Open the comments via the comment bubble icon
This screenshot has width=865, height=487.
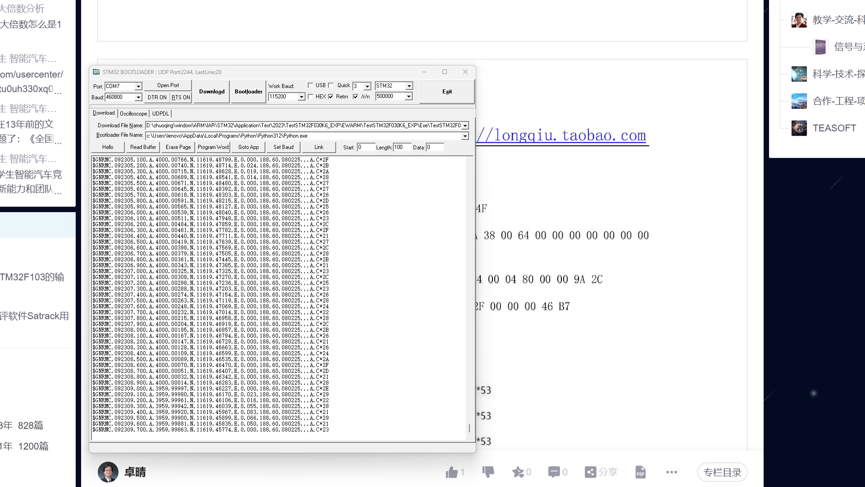click(554, 472)
